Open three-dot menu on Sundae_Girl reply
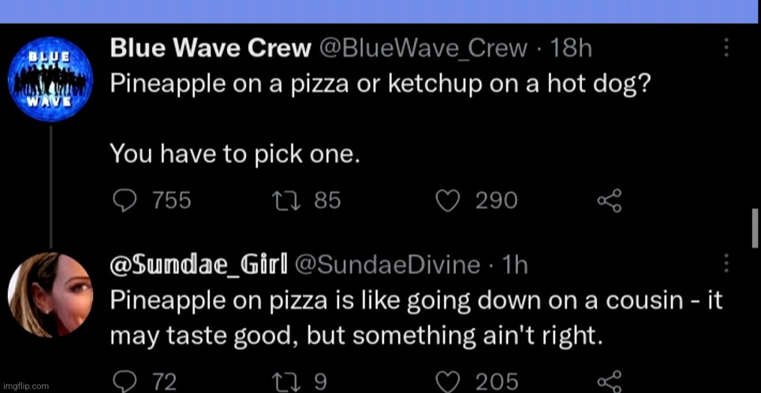 tap(726, 263)
